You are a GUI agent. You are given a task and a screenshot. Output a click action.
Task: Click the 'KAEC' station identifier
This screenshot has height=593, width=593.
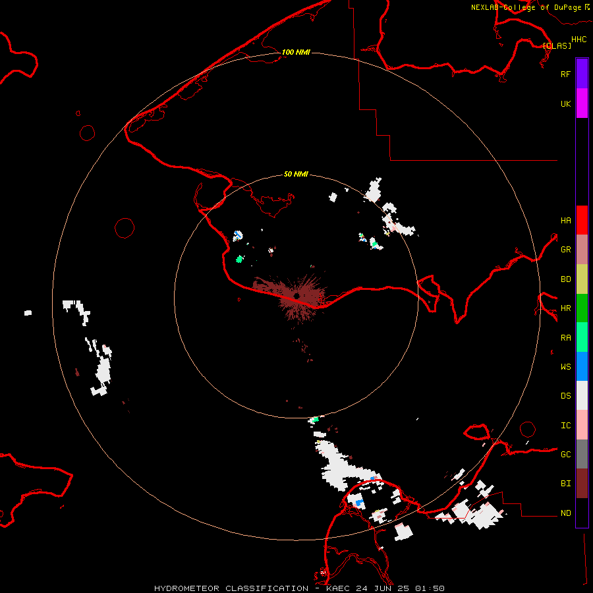(338, 588)
